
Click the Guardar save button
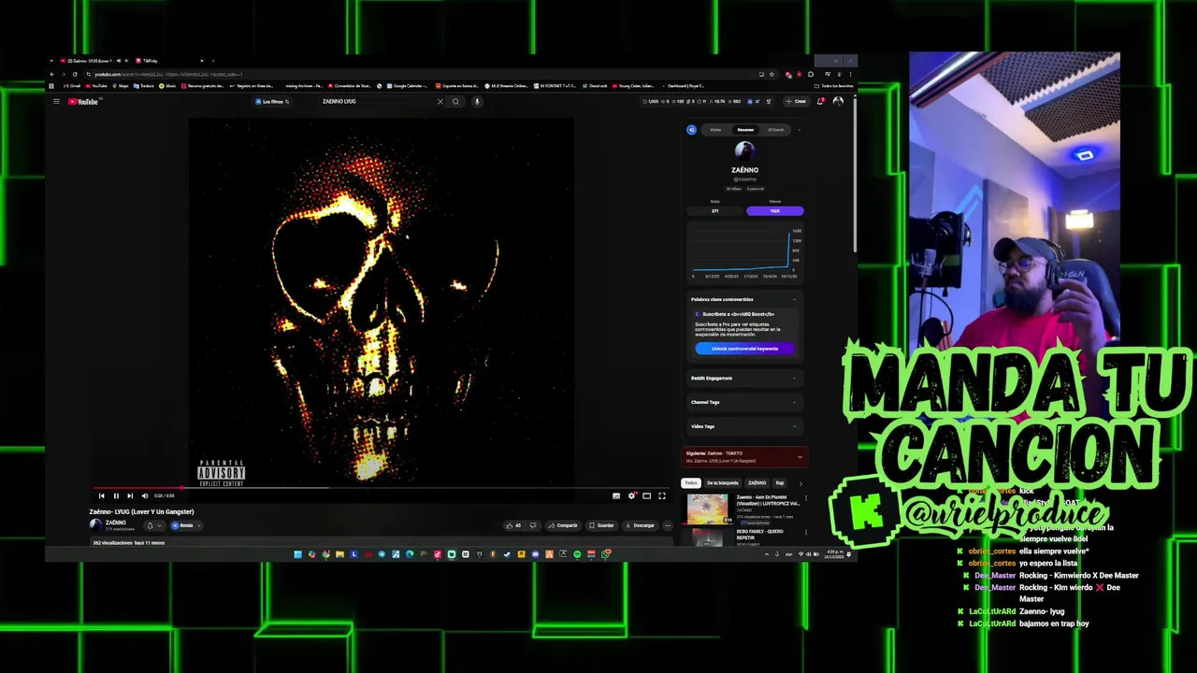(x=601, y=525)
